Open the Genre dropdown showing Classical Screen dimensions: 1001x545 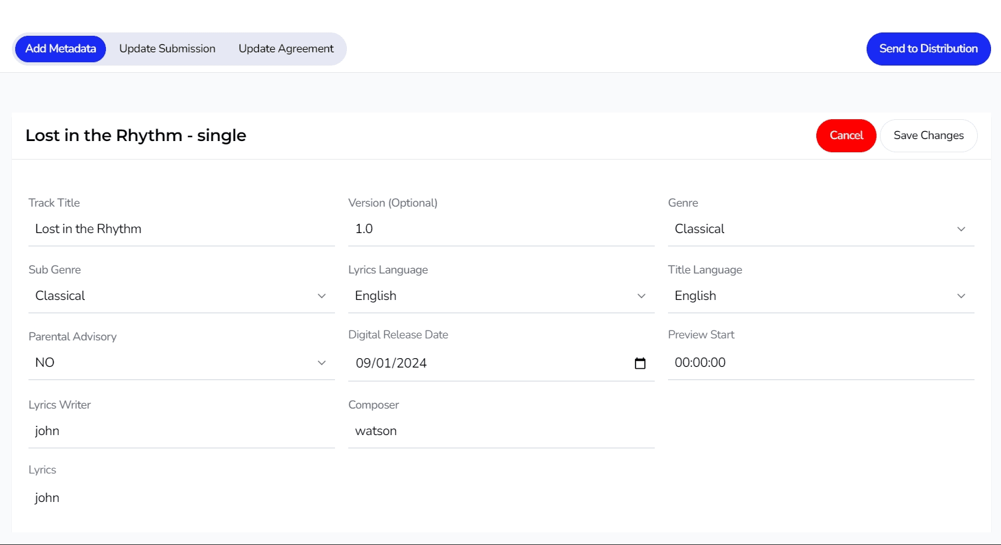pos(808,229)
